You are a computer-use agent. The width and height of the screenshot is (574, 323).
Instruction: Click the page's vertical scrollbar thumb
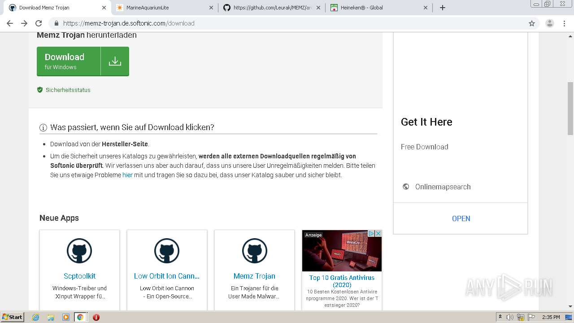click(570, 108)
